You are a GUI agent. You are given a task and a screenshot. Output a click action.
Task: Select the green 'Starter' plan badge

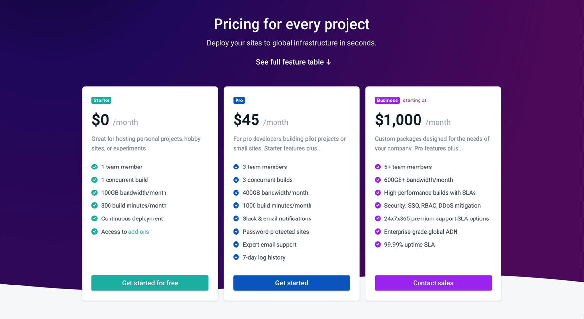(x=102, y=101)
